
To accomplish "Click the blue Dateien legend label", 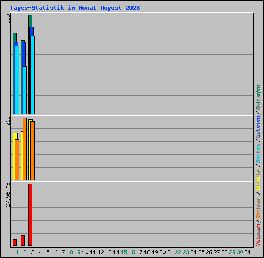I will 258,127.
